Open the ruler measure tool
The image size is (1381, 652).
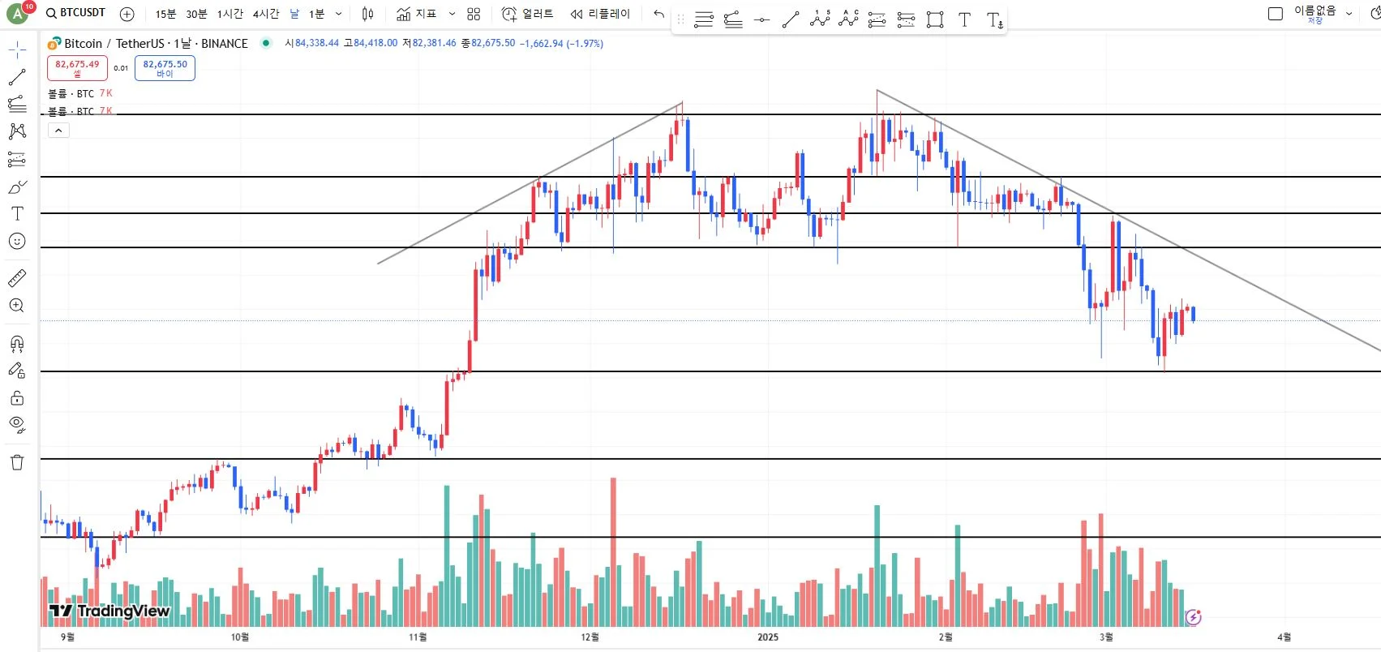pos(17,278)
